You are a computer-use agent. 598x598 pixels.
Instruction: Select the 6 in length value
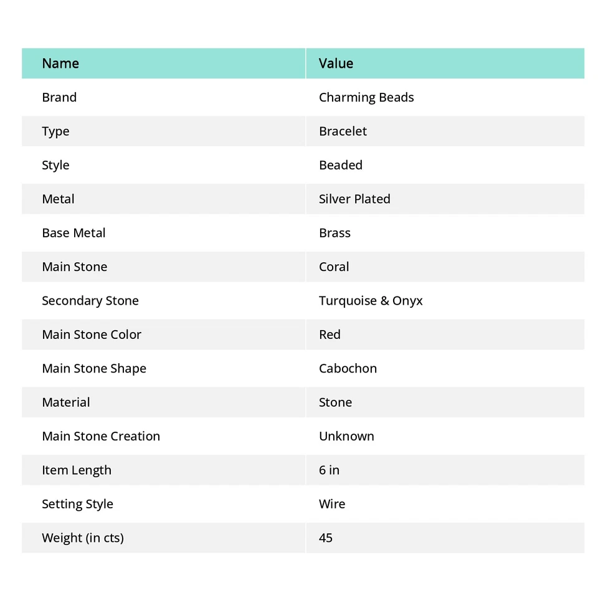click(329, 470)
